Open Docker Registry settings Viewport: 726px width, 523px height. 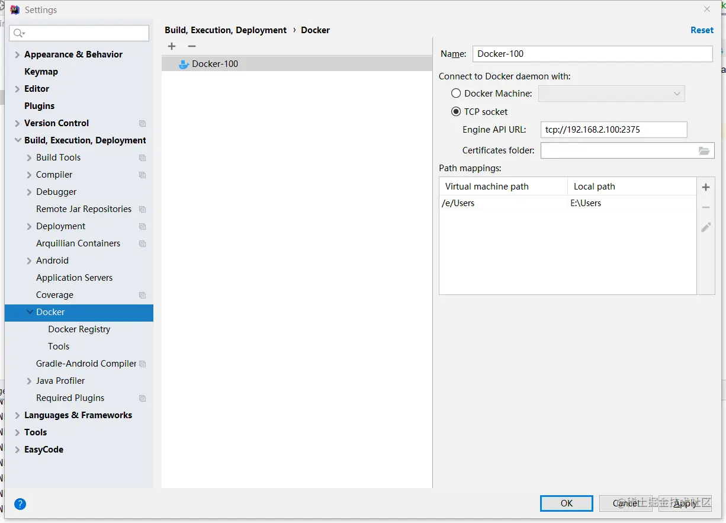tap(79, 329)
